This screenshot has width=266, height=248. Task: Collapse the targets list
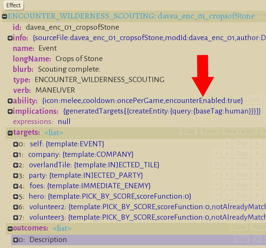tap(10, 132)
